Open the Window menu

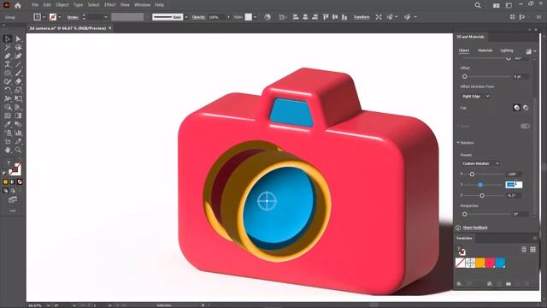click(143, 5)
